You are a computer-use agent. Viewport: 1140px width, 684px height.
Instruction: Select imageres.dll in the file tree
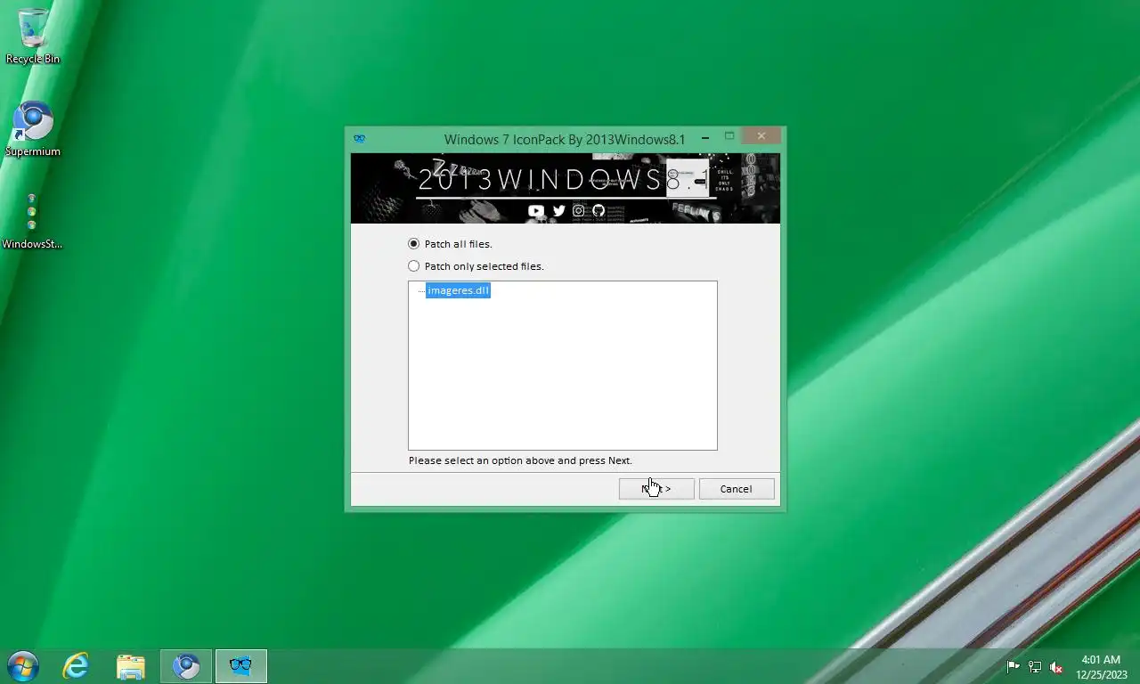(458, 290)
